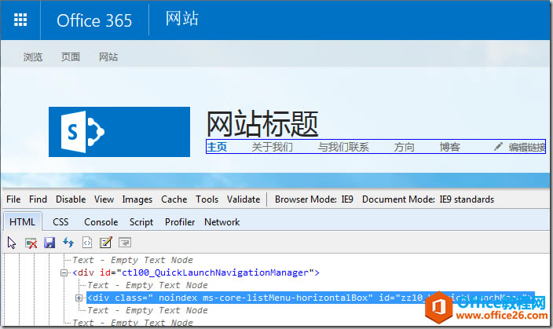The height and width of the screenshot is (329, 553).
Task: Open the Tools menu
Action: (x=207, y=199)
